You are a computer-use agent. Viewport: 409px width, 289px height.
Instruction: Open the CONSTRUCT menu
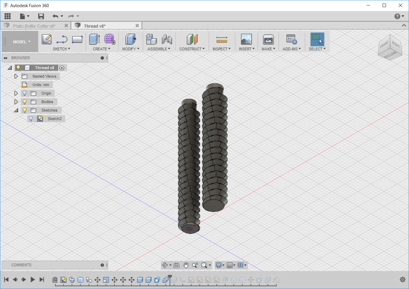click(192, 49)
